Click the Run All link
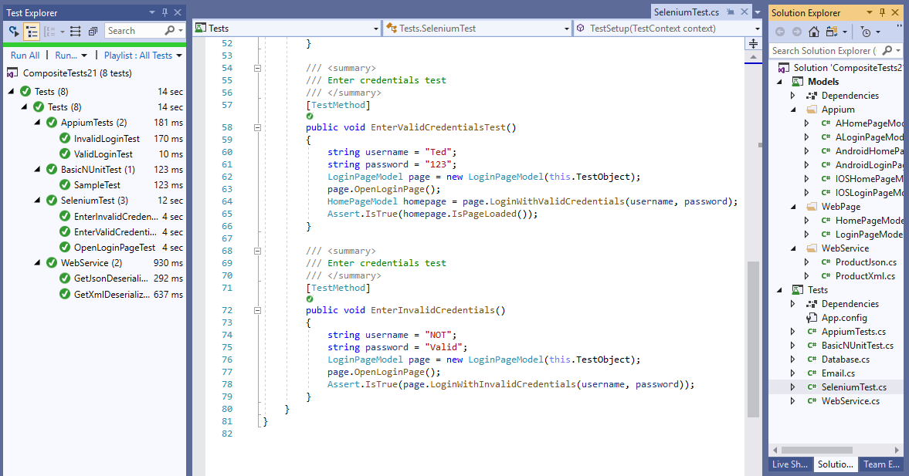909x476 pixels. pos(24,55)
